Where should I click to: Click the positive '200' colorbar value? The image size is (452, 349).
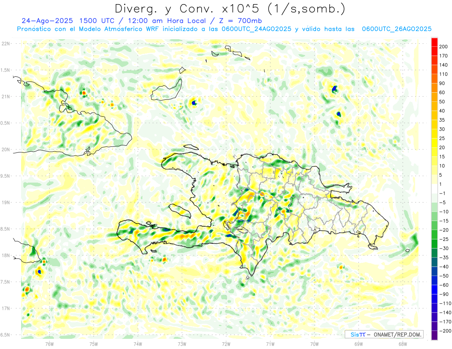[444, 47]
